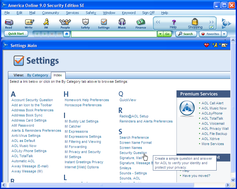
Task: Open IM Buddy List Settings link
Action: click(82, 121)
